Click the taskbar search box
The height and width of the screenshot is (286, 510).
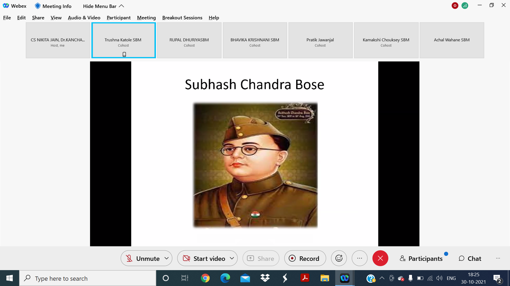pos(88,278)
